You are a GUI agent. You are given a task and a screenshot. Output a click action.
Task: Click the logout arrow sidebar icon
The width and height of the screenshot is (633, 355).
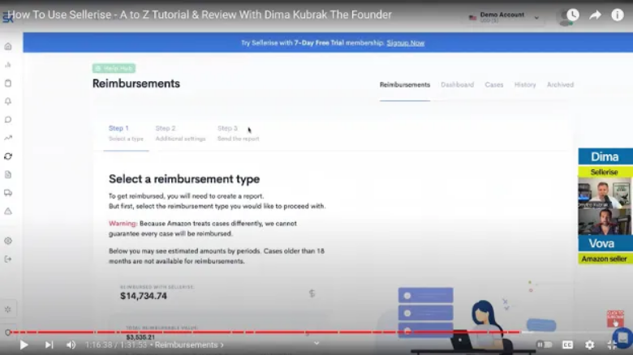[x=8, y=259]
